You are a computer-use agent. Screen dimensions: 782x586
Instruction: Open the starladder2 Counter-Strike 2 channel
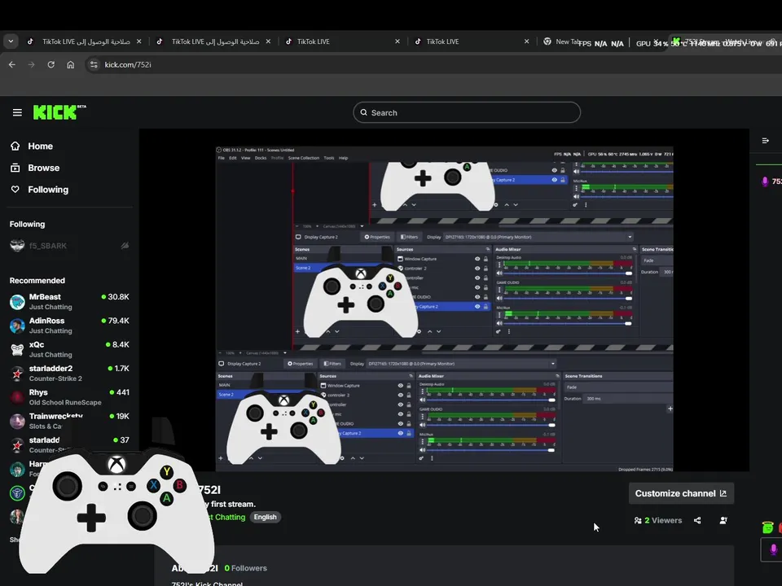69,374
